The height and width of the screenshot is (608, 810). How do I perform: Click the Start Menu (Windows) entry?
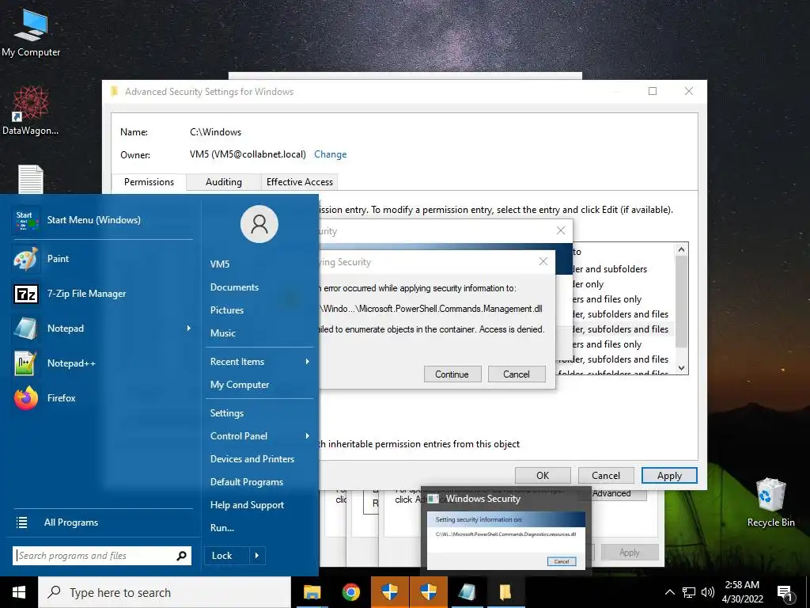point(102,220)
